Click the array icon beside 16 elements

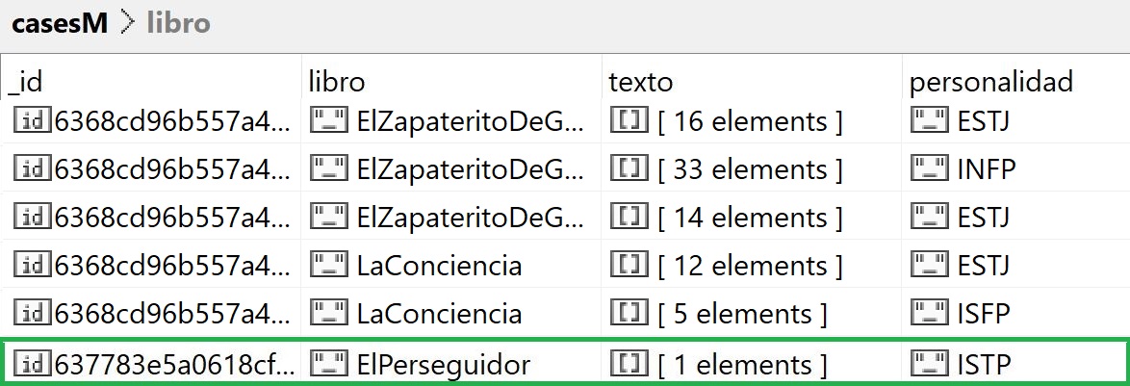click(x=631, y=121)
